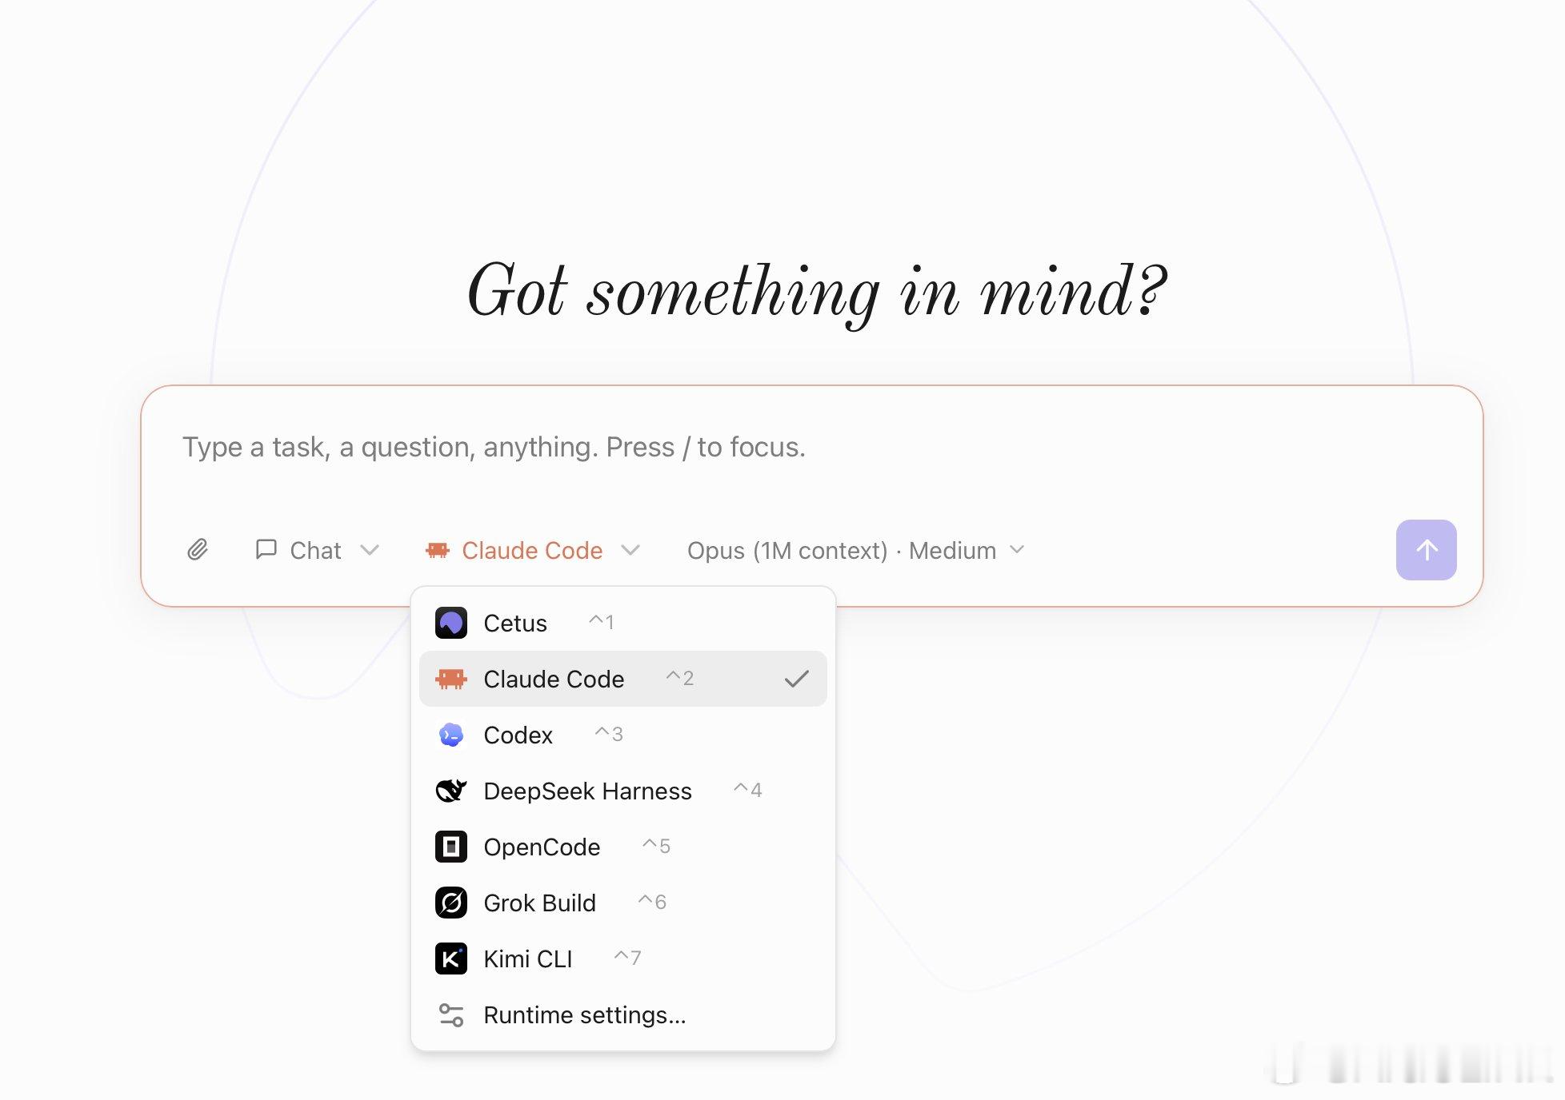Click the Runtime settings sliders icon
The height and width of the screenshot is (1100, 1565).
451,1014
